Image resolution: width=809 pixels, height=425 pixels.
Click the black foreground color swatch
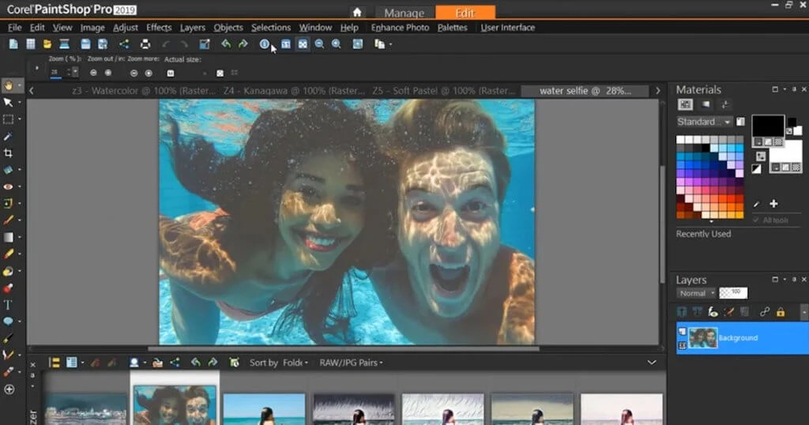(x=766, y=125)
